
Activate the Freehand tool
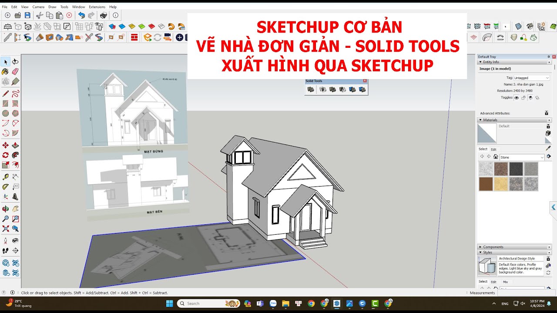(15, 93)
